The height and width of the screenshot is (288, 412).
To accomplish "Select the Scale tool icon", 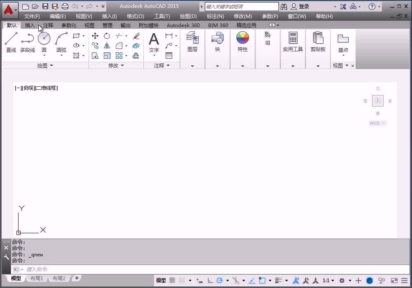I will (107, 56).
